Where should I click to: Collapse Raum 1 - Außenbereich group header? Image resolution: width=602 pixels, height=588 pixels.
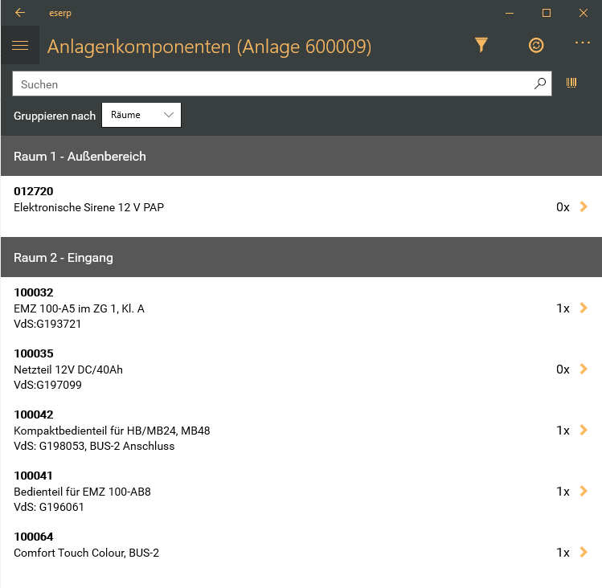click(301, 157)
